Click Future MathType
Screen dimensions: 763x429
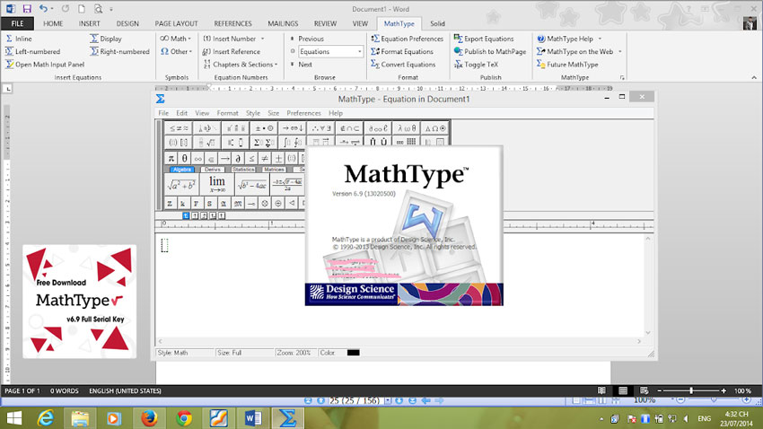[x=567, y=65]
